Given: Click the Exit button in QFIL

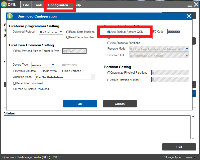Looking at the screenshot, I should tap(179, 147).
